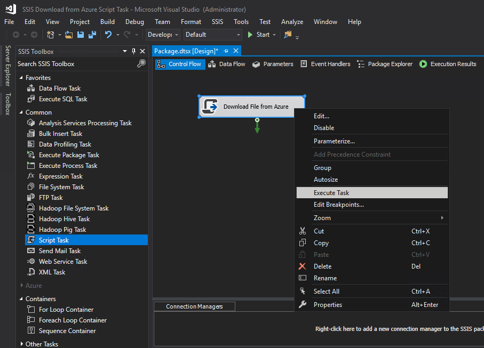The image size is (484, 348).
Task: Collapse the Favorites group
Action: point(21,78)
